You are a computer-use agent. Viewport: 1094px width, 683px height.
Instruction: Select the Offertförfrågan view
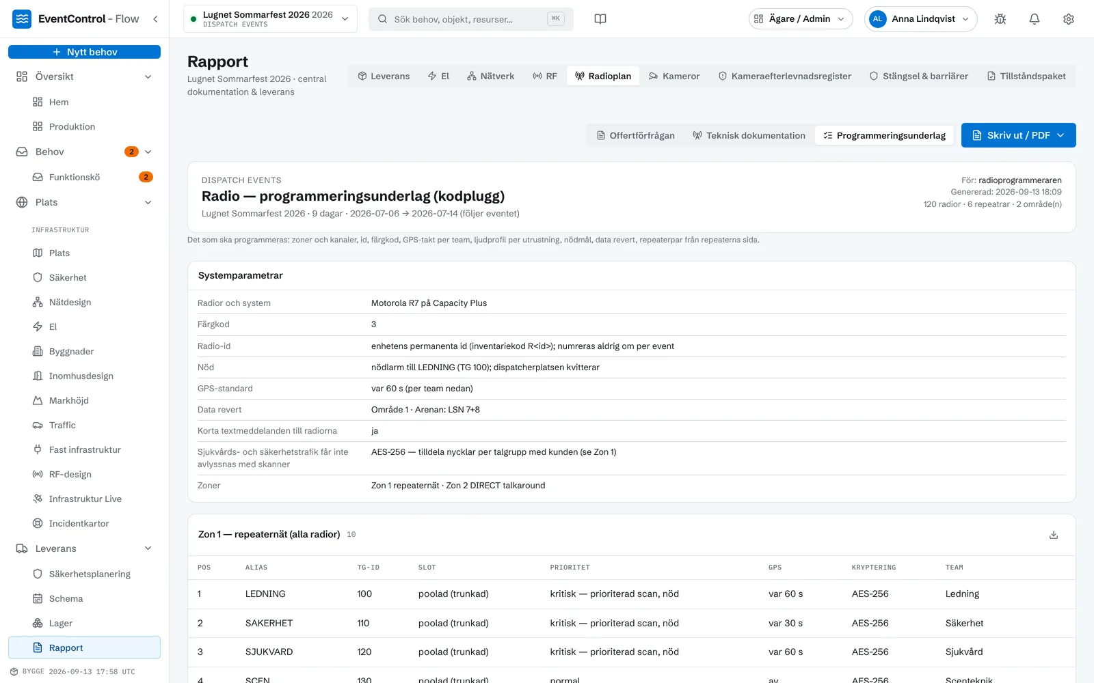click(635, 135)
